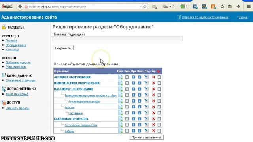Screen dimensions: 253x142
Task: Open Главная page in sidebar
Action: click(x=11, y=41)
